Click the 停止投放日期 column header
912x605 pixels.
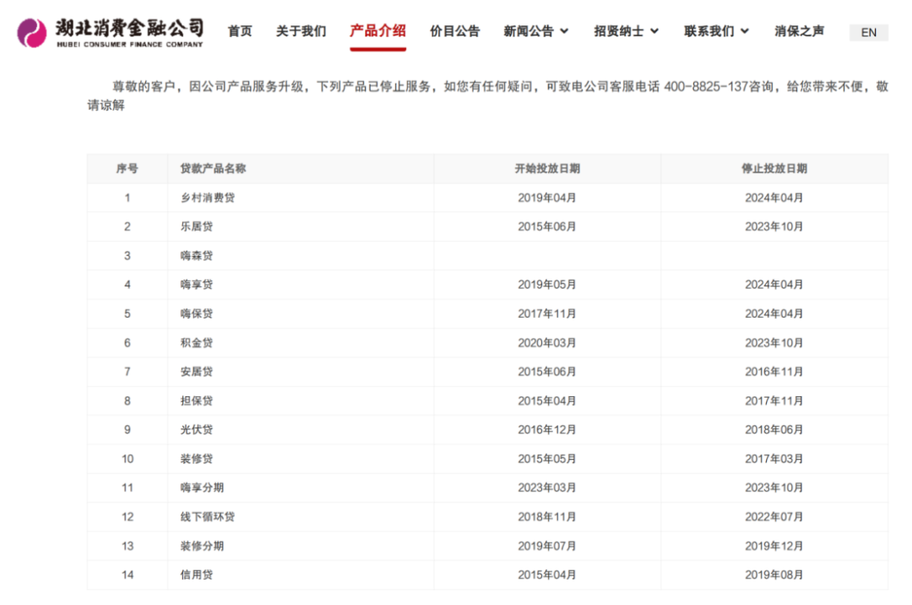click(774, 169)
